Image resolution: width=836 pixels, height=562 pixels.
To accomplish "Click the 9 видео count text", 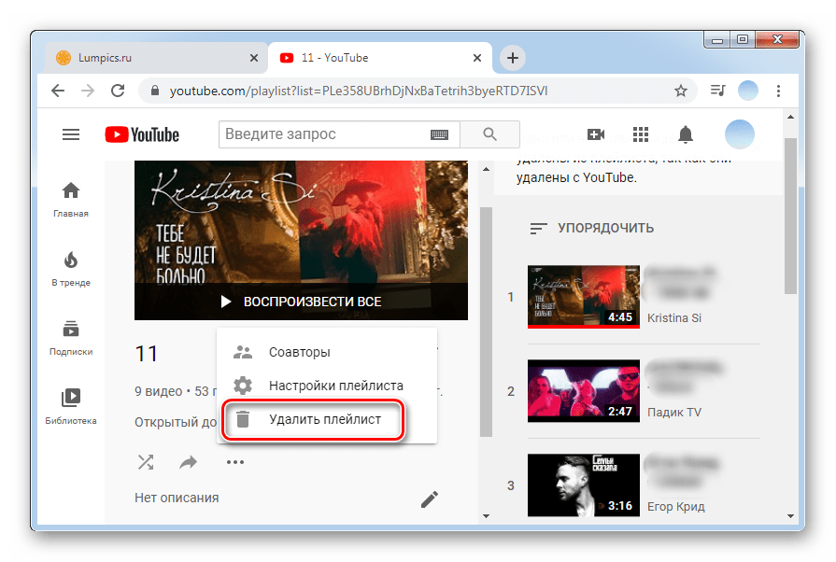I will click(x=159, y=391).
